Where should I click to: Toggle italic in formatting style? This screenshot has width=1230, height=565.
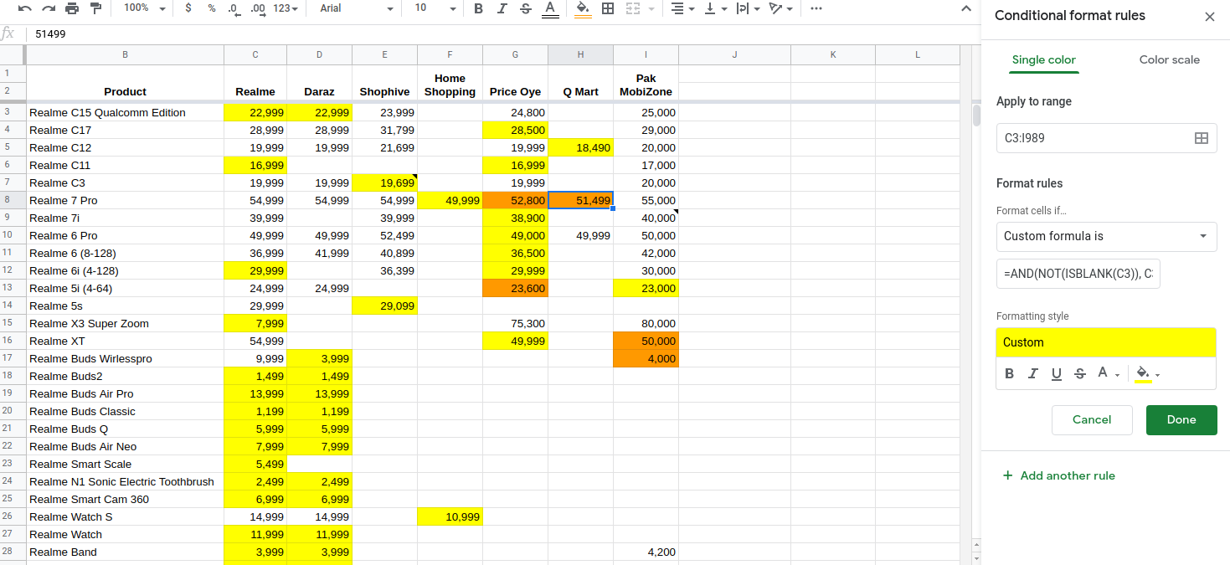click(x=1033, y=373)
